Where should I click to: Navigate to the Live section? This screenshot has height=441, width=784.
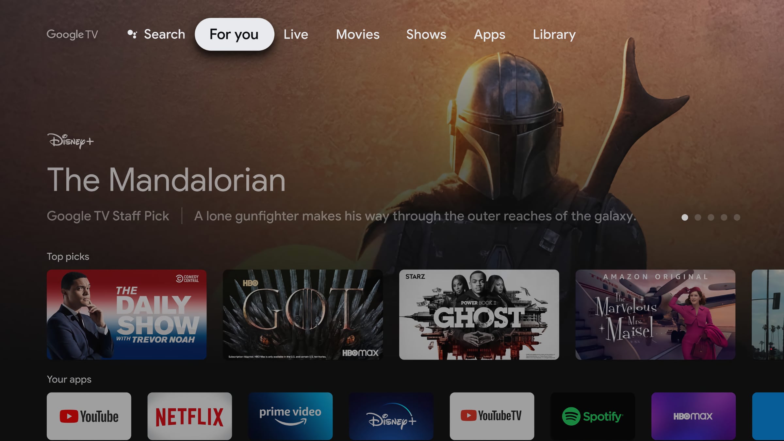[x=296, y=34]
